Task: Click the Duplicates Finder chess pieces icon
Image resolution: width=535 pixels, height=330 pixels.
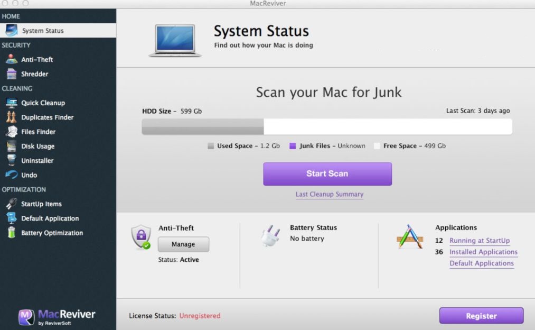Action: [11, 117]
